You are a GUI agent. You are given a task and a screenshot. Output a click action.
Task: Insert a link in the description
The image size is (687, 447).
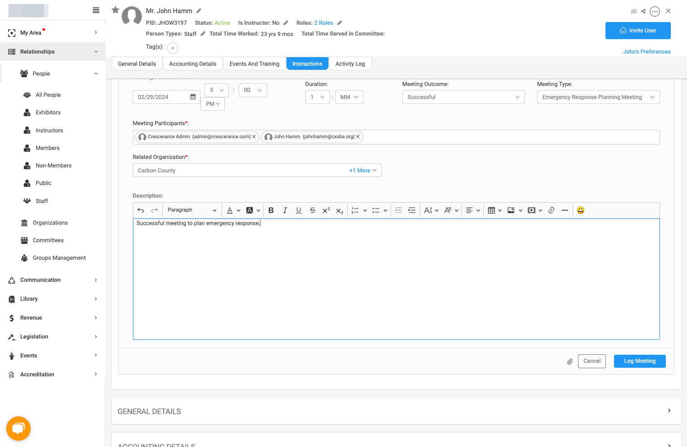(551, 210)
